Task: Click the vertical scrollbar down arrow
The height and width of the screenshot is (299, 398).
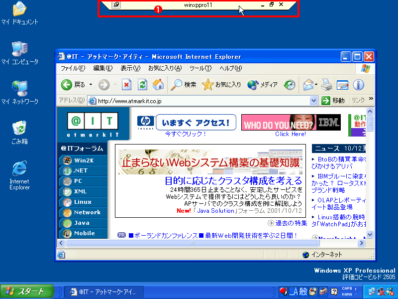Action: [x=370, y=234]
